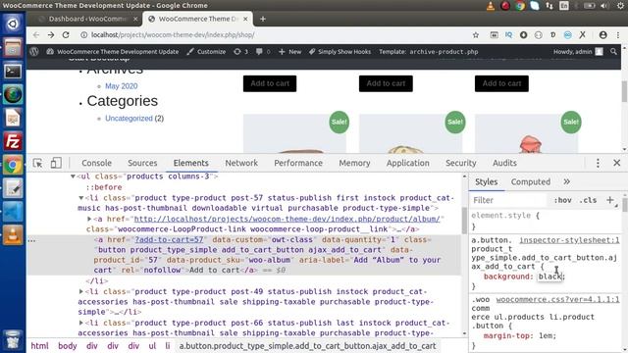Reload the shop page
The image size is (628, 353).
click(66, 35)
